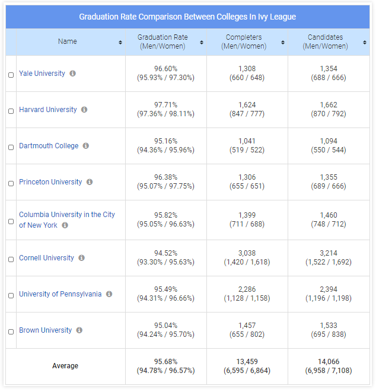The width and height of the screenshot is (376, 392).
Task: Select the Brown University checkbox
Action: [x=11, y=332]
